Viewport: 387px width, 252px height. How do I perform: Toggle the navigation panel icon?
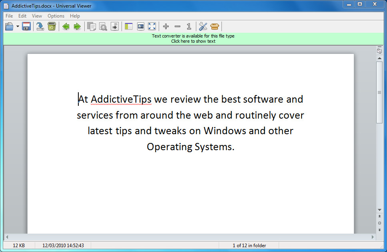pyautogui.click(x=129, y=26)
